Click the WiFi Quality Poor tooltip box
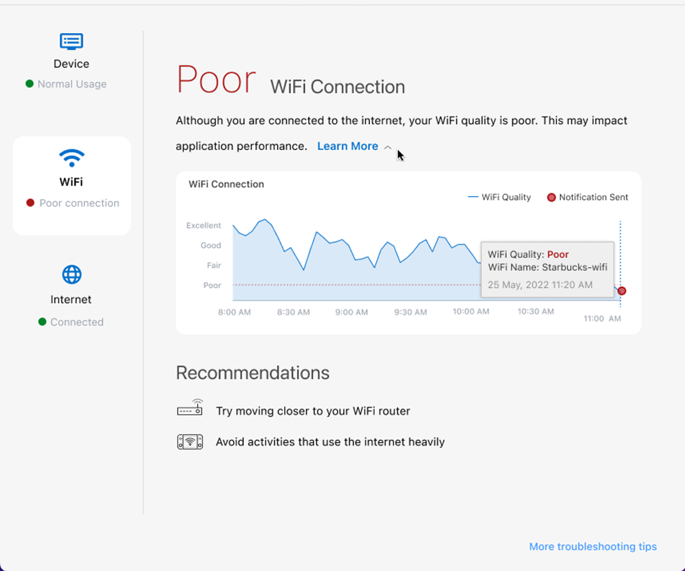This screenshot has height=571, width=685. tap(547, 269)
